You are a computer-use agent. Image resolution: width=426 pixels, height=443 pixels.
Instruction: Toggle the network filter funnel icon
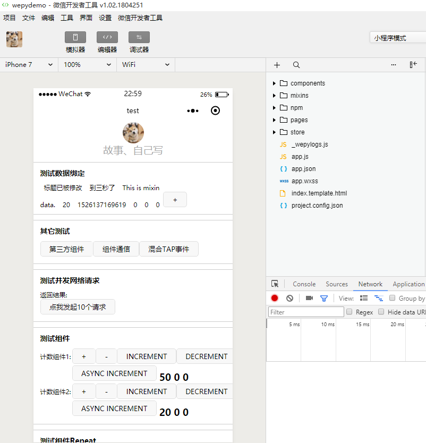point(324,299)
